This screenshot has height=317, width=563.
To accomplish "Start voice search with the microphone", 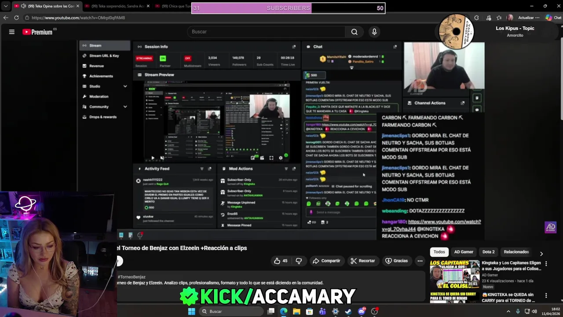I will [374, 32].
